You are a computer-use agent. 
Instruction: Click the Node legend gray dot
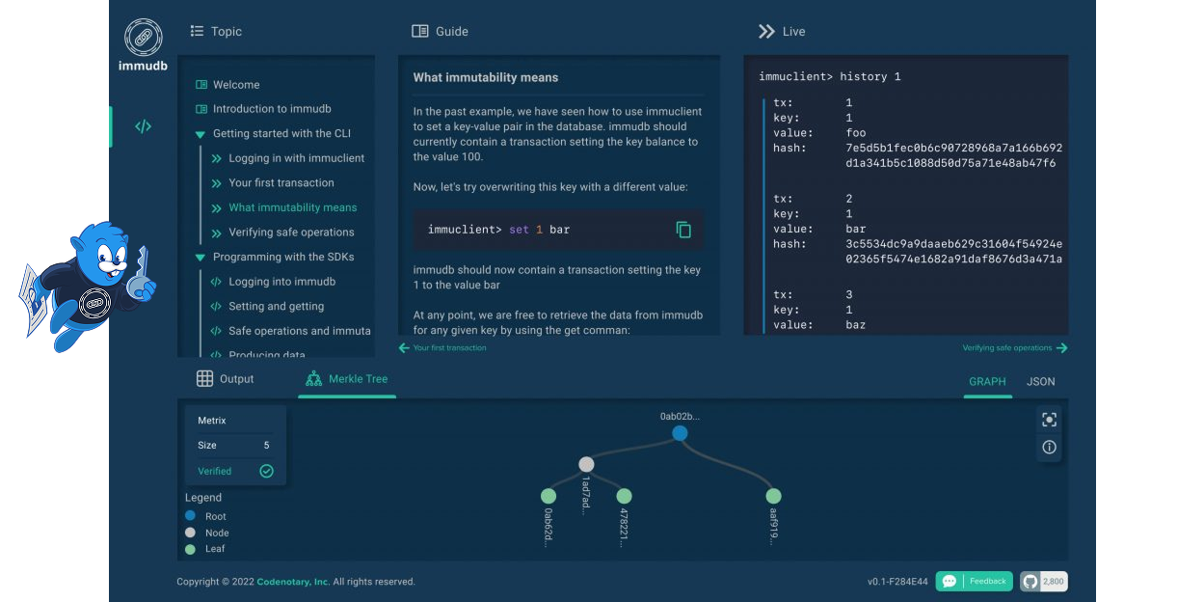(190, 533)
